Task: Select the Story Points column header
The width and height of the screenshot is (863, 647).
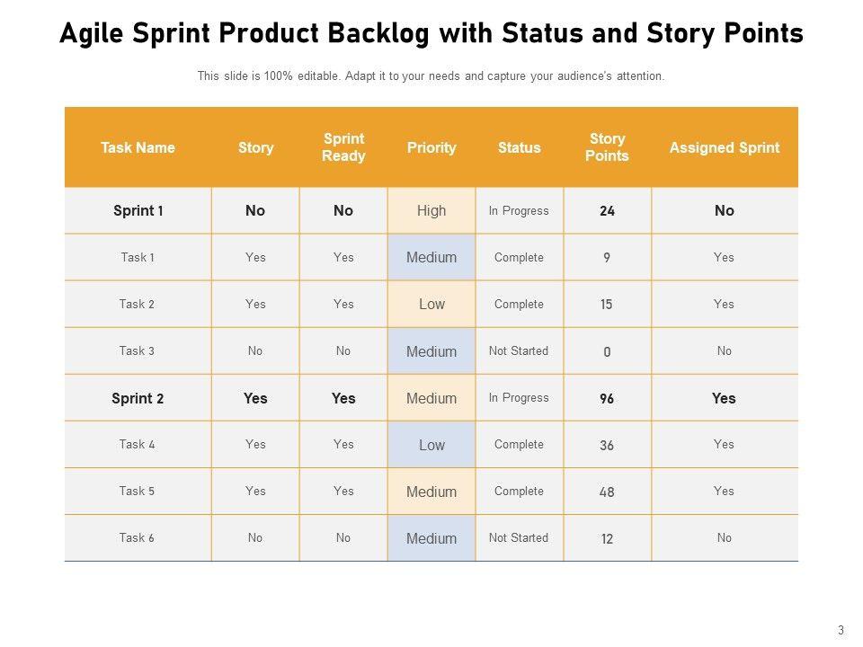Action: (x=607, y=147)
